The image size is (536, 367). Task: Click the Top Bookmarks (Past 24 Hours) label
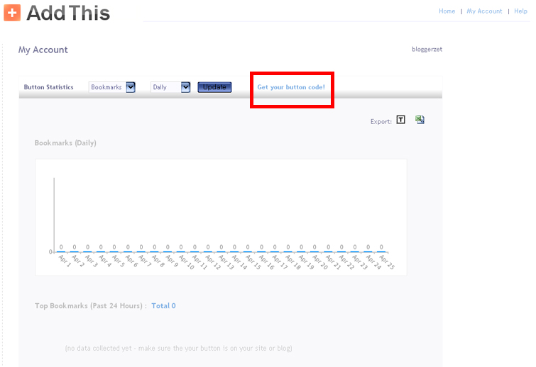pyautogui.click(x=91, y=306)
